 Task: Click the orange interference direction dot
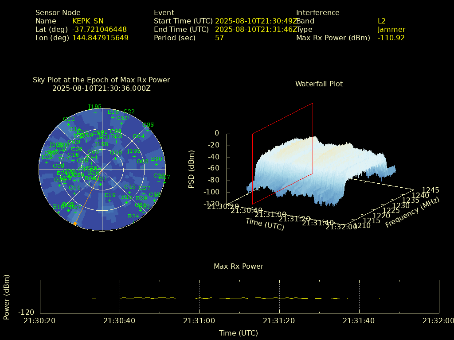tap(75, 224)
